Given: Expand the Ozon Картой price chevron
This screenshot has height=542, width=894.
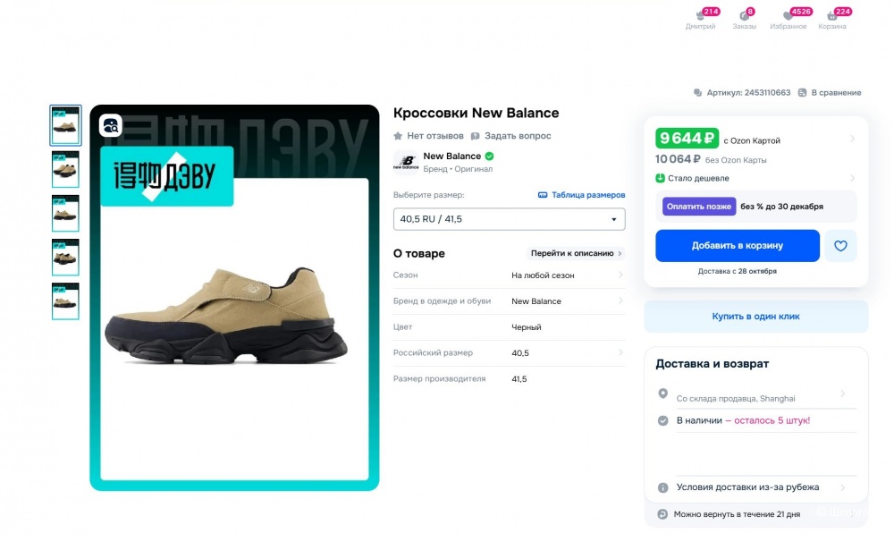Looking at the screenshot, I should pyautogui.click(x=852, y=139).
